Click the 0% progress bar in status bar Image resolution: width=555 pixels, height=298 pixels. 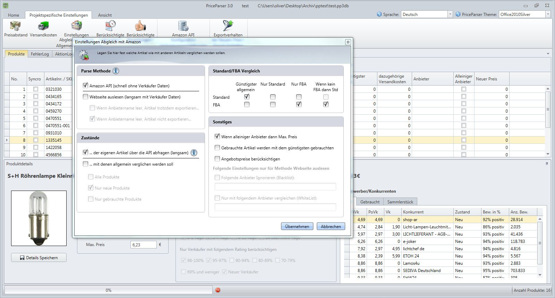[108, 290]
